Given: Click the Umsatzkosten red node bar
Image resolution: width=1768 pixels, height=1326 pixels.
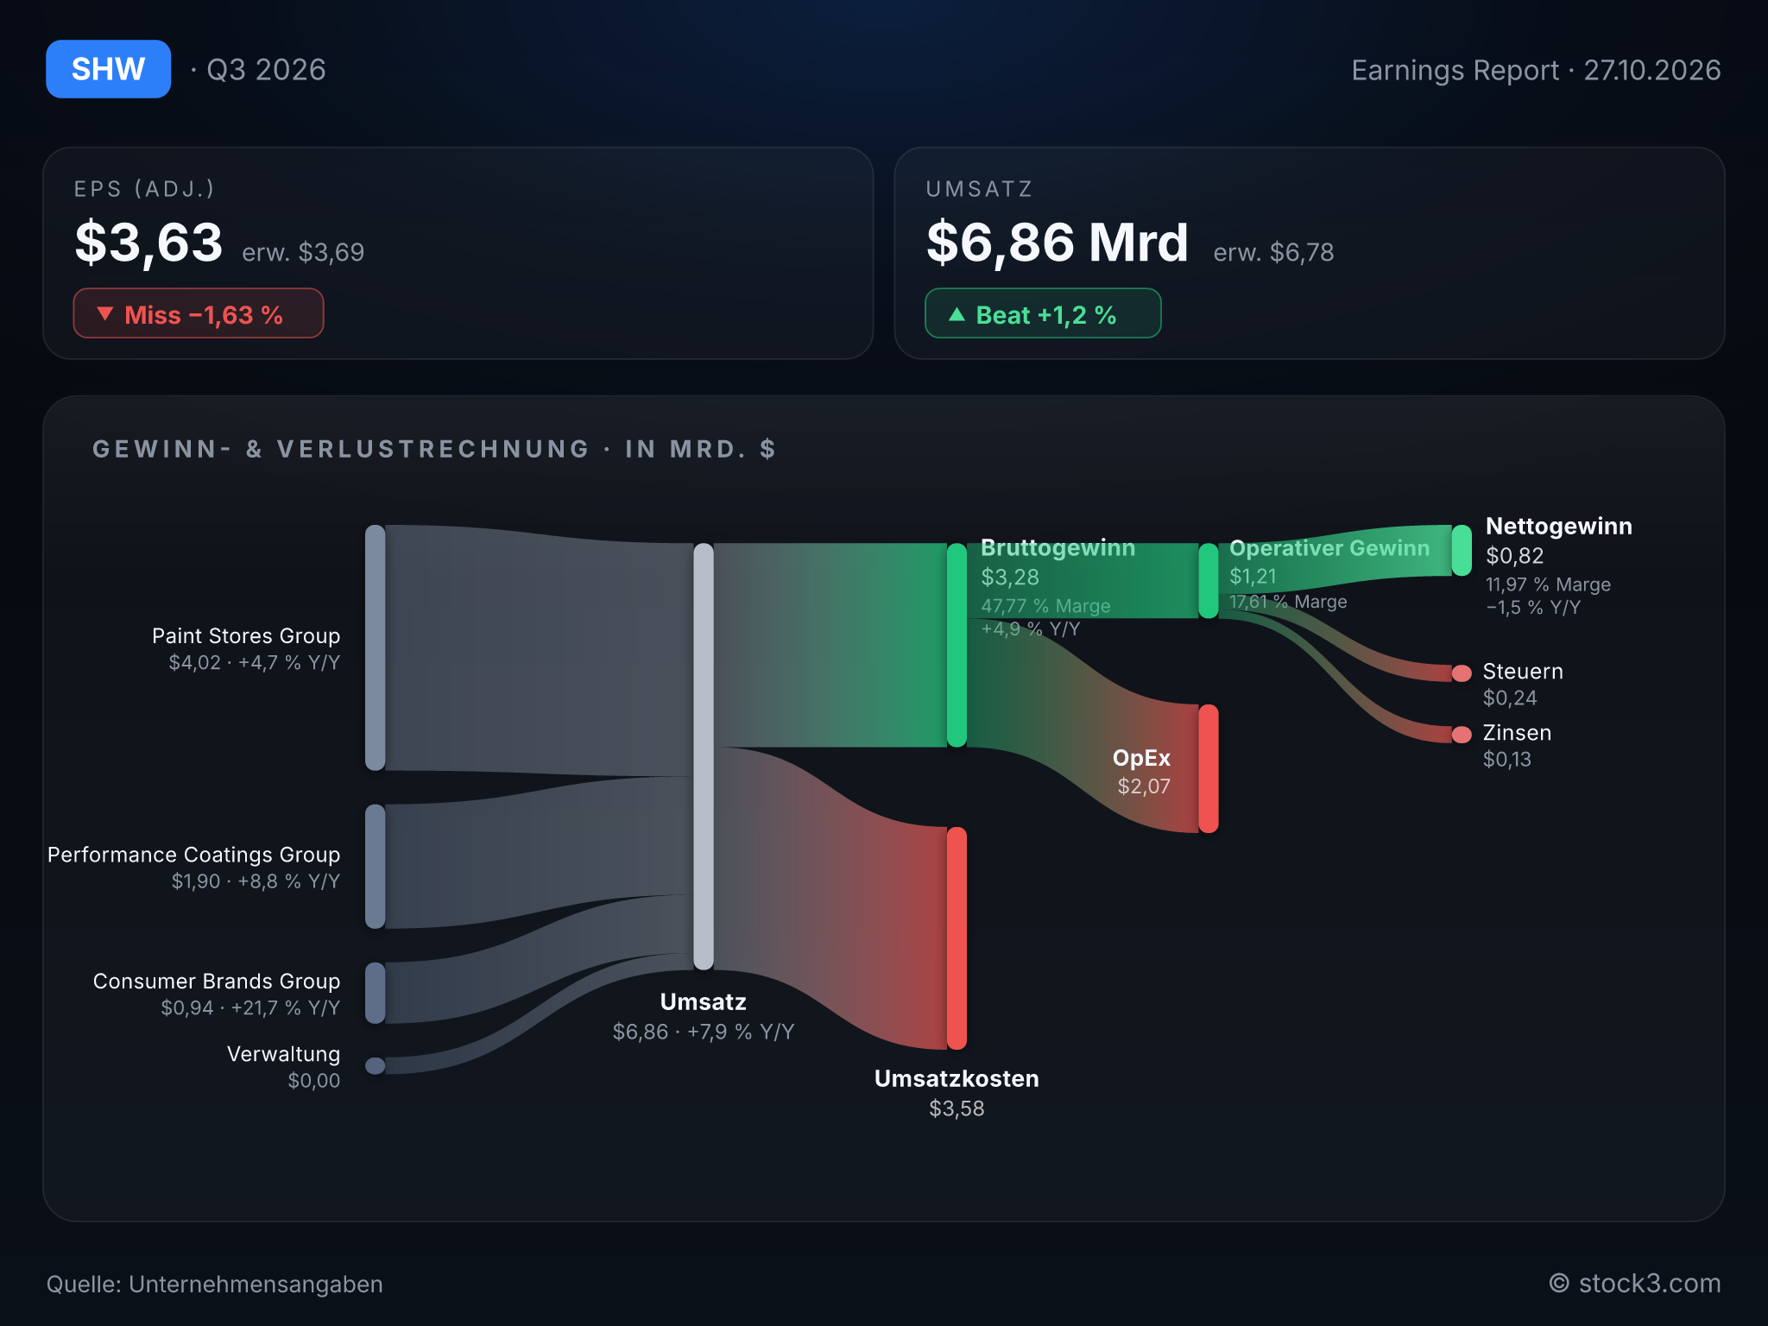Looking at the screenshot, I should (957, 938).
